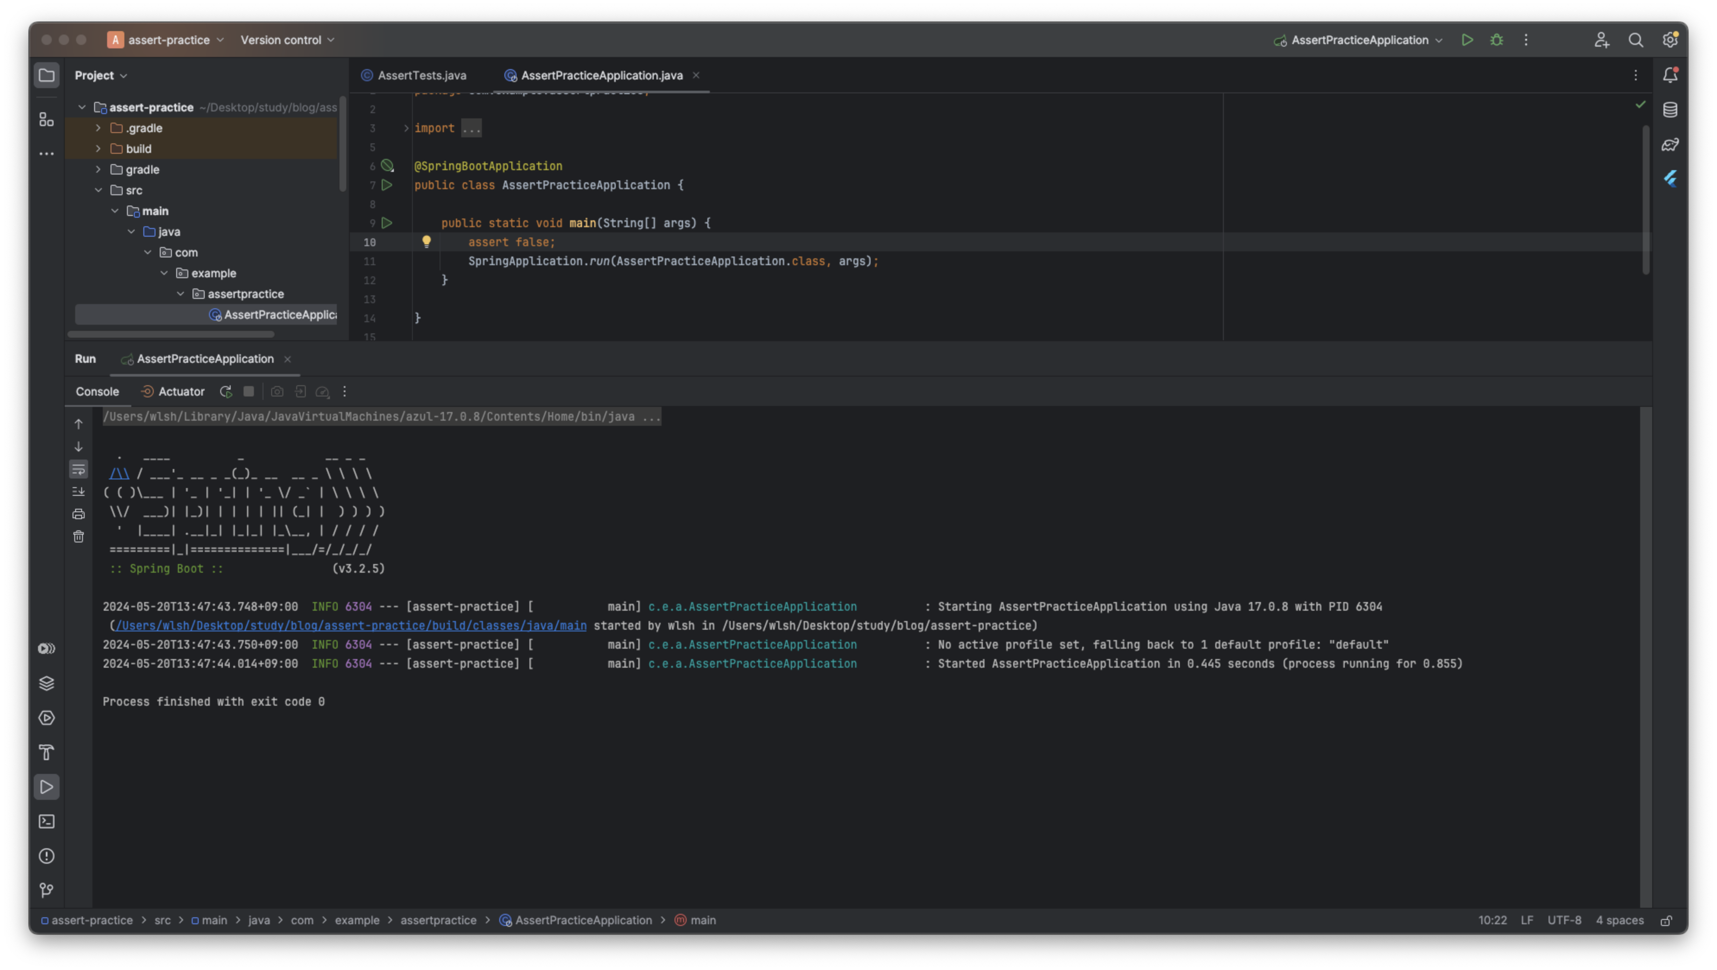1717x970 pixels.
Task: Click the Stop process square icon
Action: coord(249,391)
